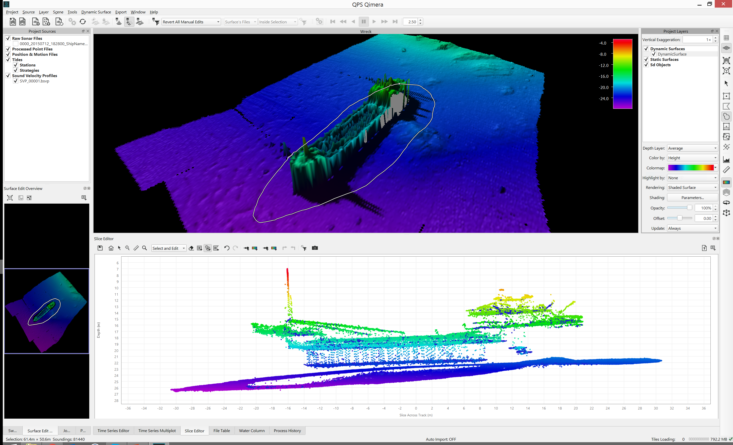Screen dimensions: 733x445
Task: Click the shading Parameters... button
Action: [x=692, y=198]
